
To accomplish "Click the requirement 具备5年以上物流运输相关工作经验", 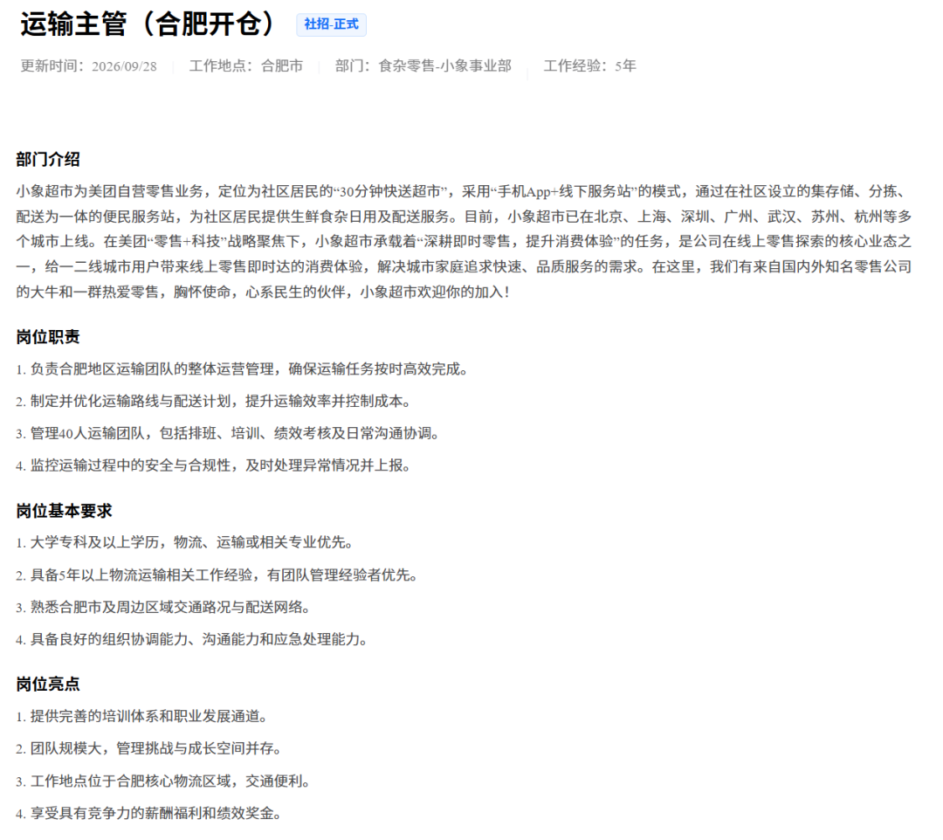I will (217, 575).
